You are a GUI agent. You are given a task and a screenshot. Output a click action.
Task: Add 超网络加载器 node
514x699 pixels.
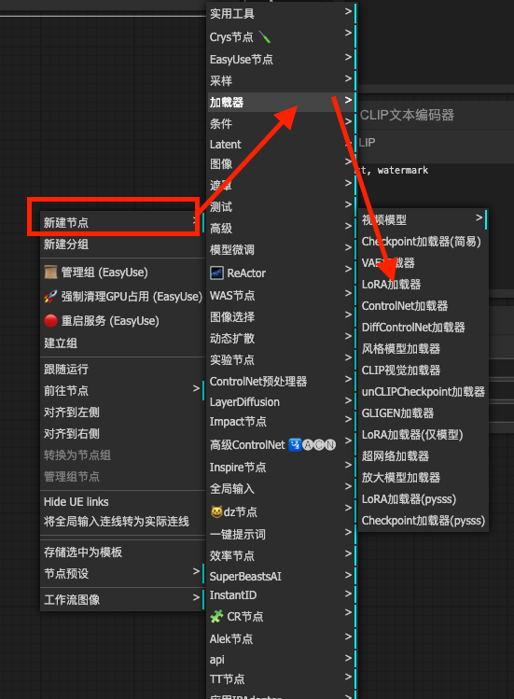[424, 455]
